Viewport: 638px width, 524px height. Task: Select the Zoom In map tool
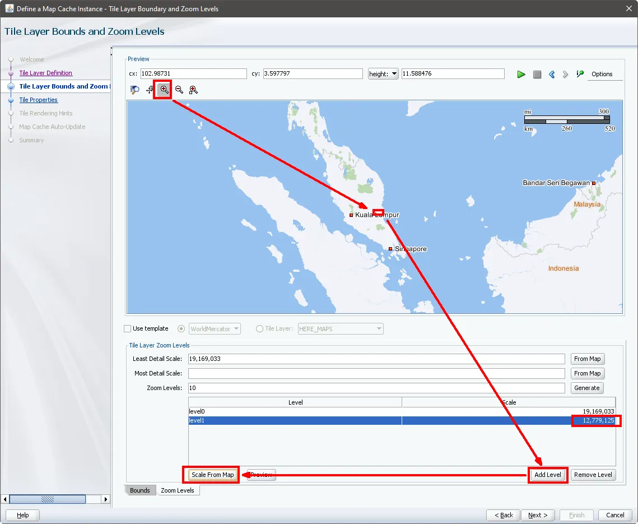[164, 90]
